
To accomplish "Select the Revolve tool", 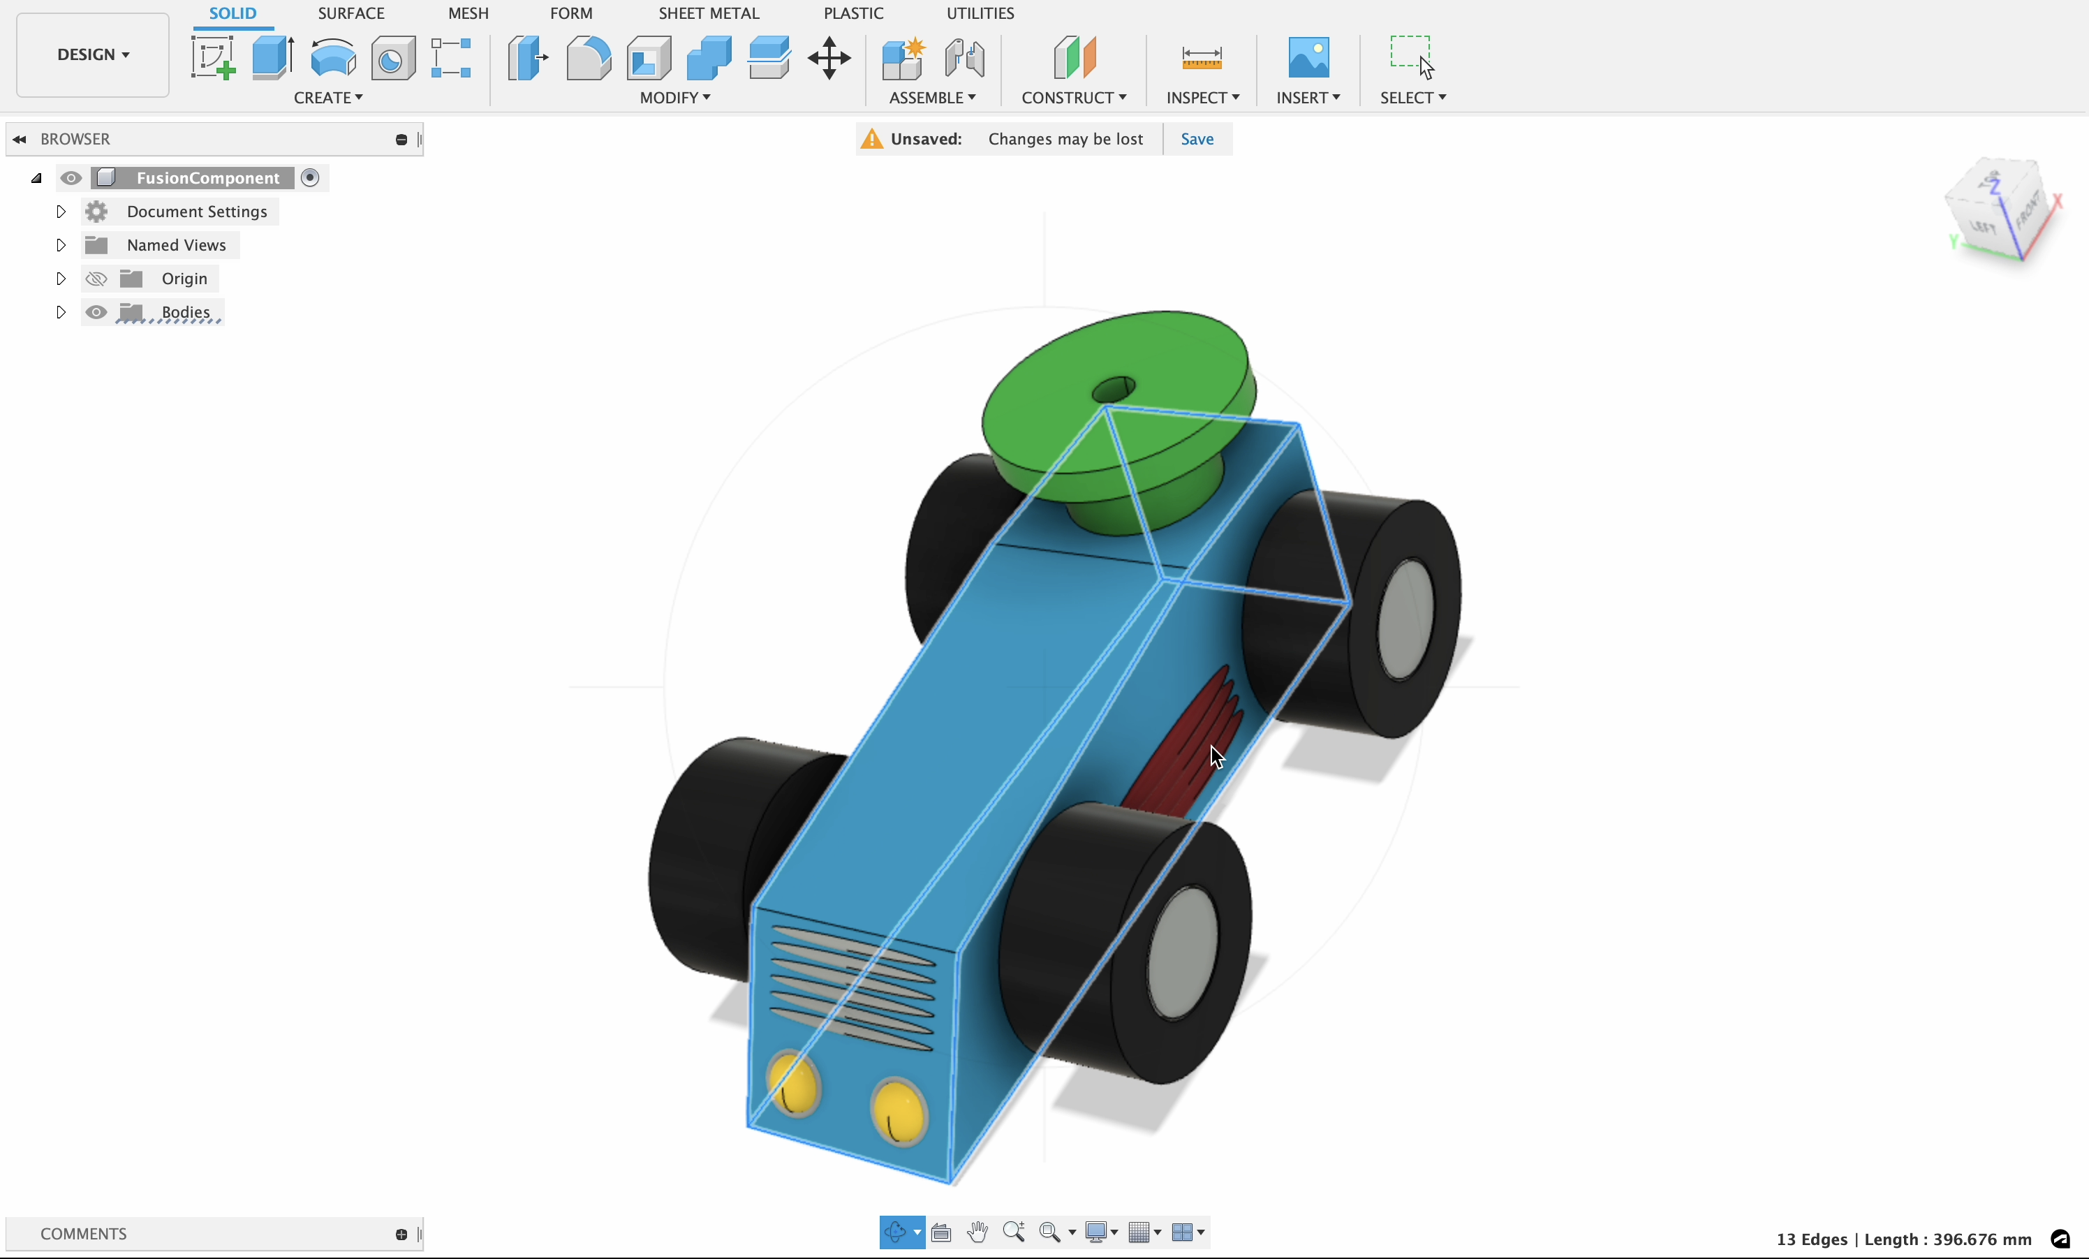I will (x=333, y=58).
